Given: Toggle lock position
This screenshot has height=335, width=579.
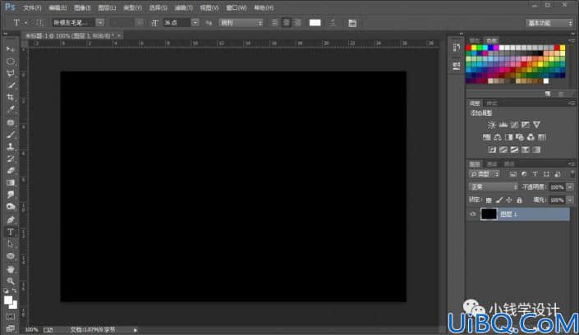Looking at the screenshot, I should coord(509,200).
